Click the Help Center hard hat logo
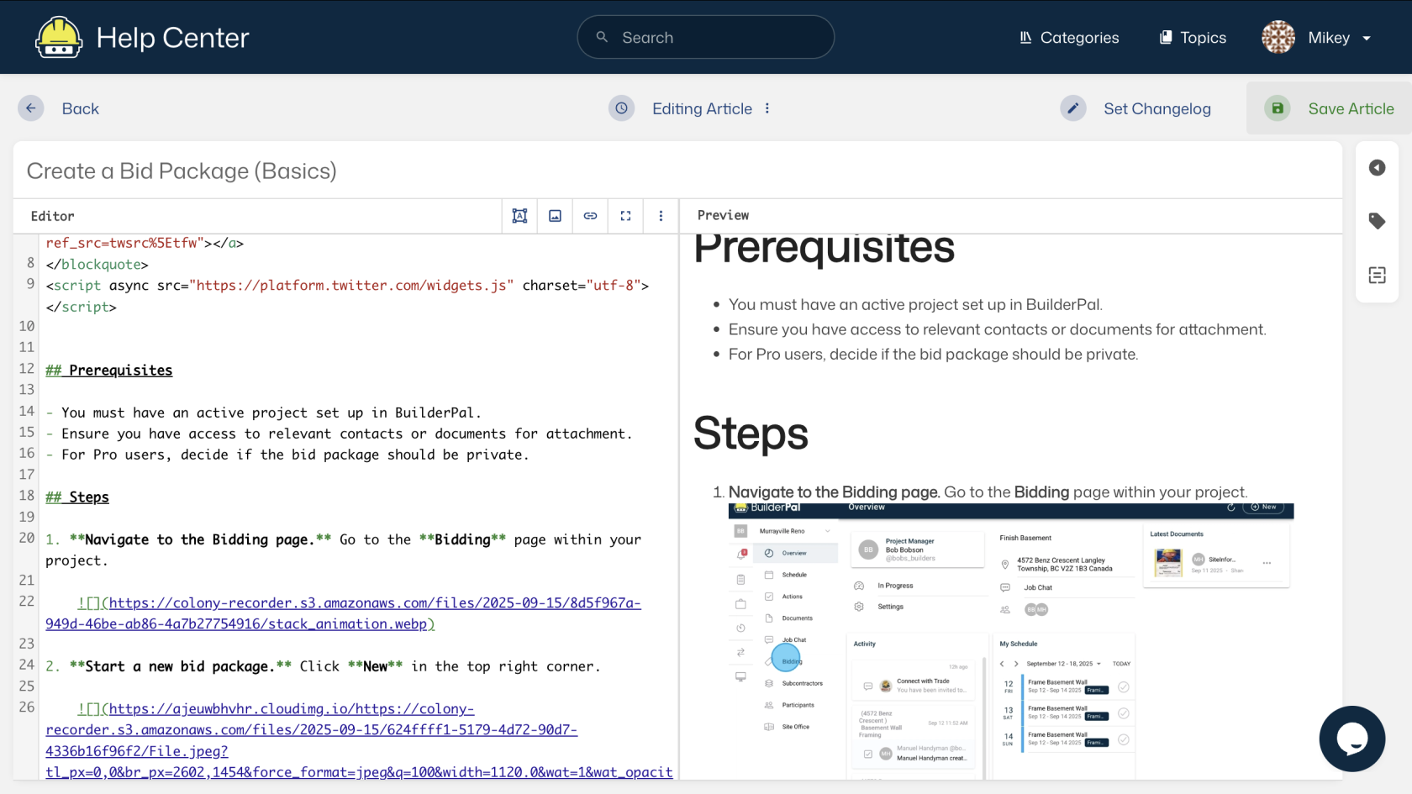The height and width of the screenshot is (794, 1412). pyautogui.click(x=58, y=38)
